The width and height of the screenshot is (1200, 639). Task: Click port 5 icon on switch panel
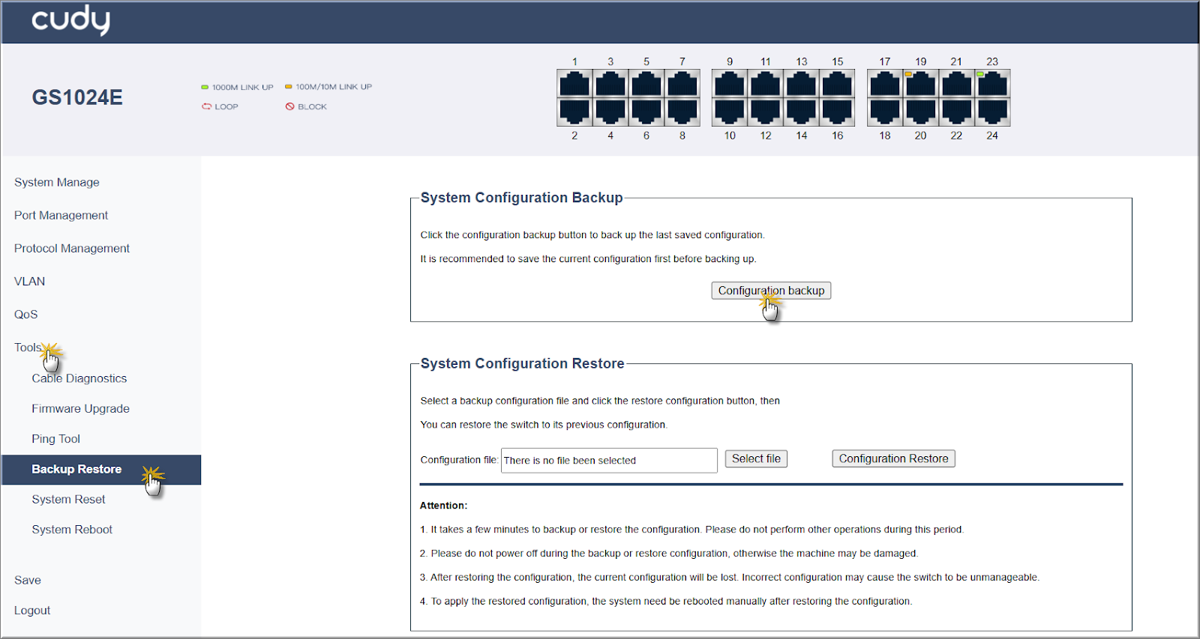tap(646, 84)
